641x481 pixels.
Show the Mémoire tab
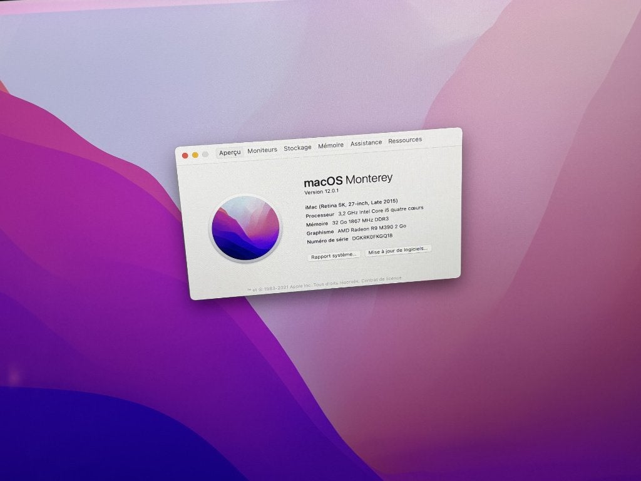point(331,145)
